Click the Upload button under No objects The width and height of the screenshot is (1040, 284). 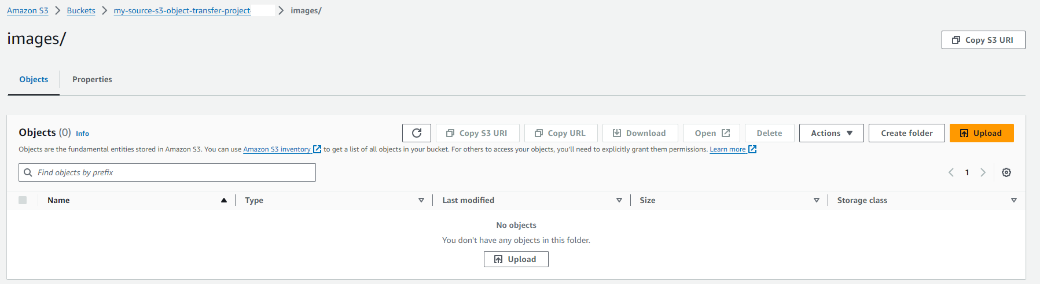(516, 259)
